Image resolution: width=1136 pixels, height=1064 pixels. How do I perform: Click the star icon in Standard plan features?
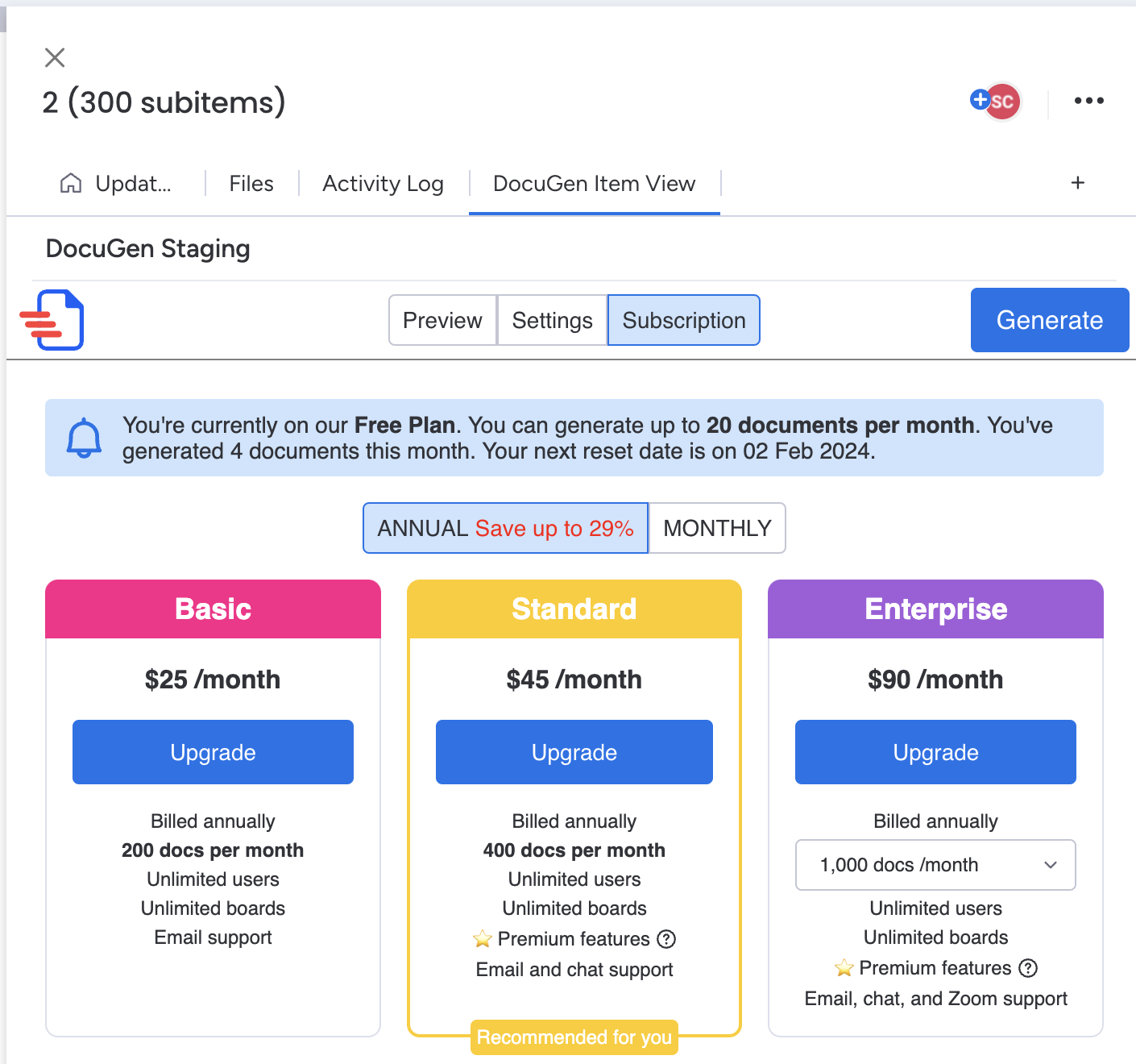(x=483, y=939)
